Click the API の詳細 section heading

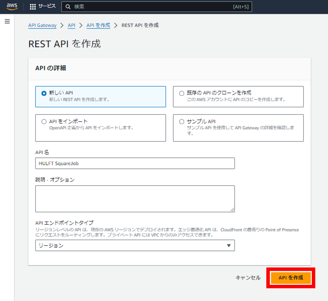[50, 68]
